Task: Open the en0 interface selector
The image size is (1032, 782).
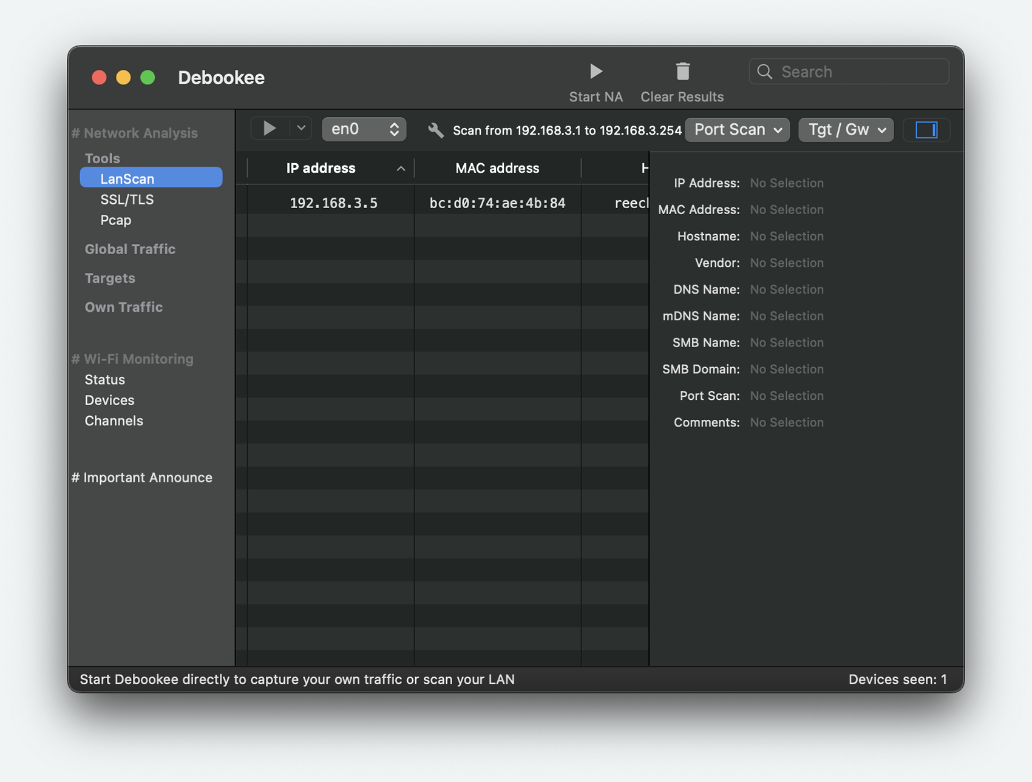Action: tap(364, 129)
